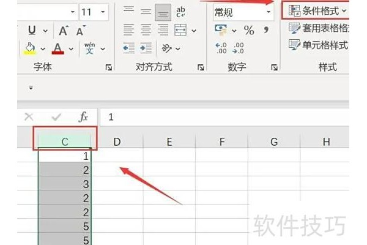This screenshot has height=245, width=367.
Task: Open font color dropdown arrow
Action: click(x=71, y=49)
